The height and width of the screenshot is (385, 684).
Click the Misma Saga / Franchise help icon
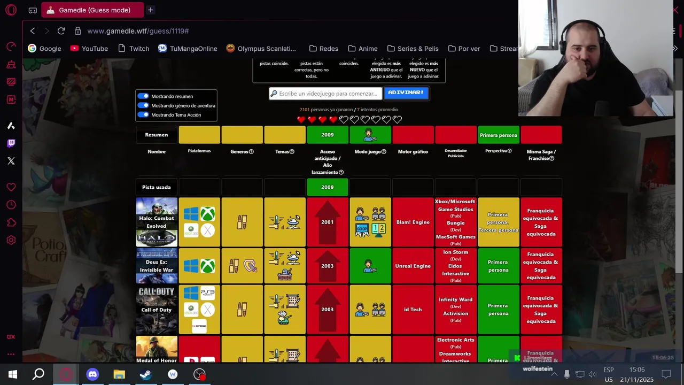pyautogui.click(x=552, y=158)
